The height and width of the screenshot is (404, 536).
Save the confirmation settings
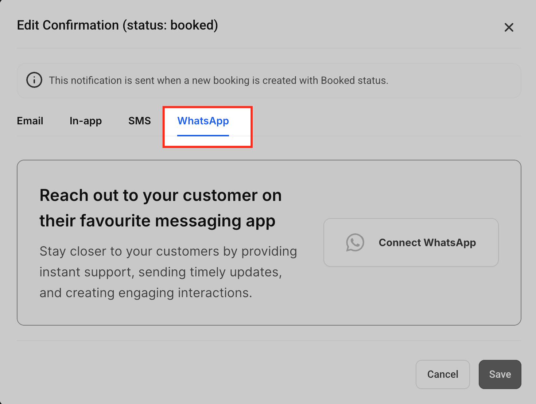500,374
